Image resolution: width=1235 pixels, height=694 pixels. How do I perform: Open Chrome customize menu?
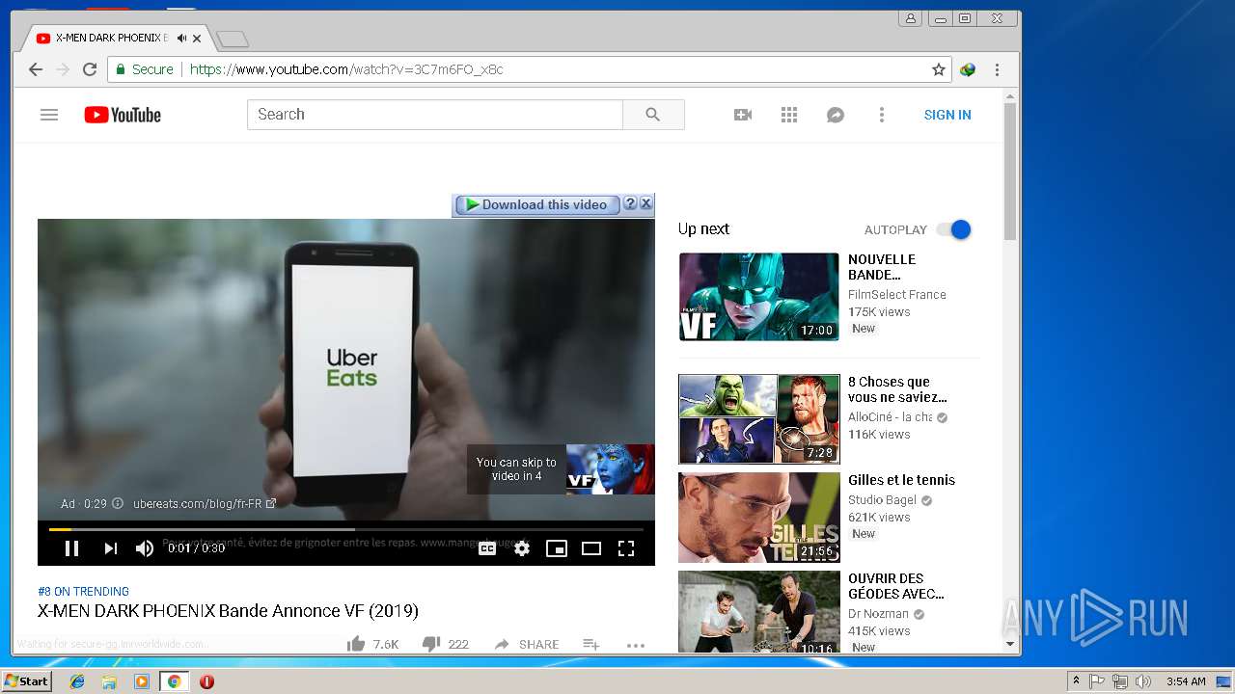point(997,69)
